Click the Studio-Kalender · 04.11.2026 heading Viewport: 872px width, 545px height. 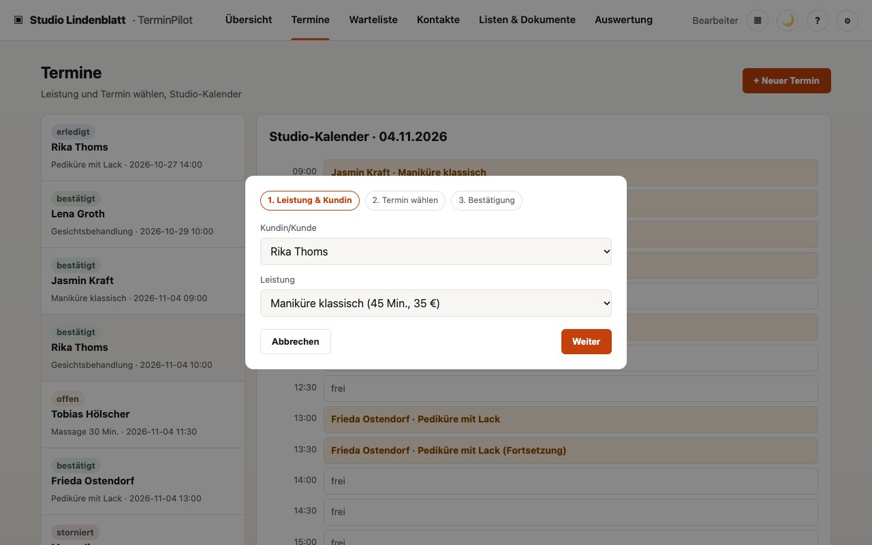(358, 137)
